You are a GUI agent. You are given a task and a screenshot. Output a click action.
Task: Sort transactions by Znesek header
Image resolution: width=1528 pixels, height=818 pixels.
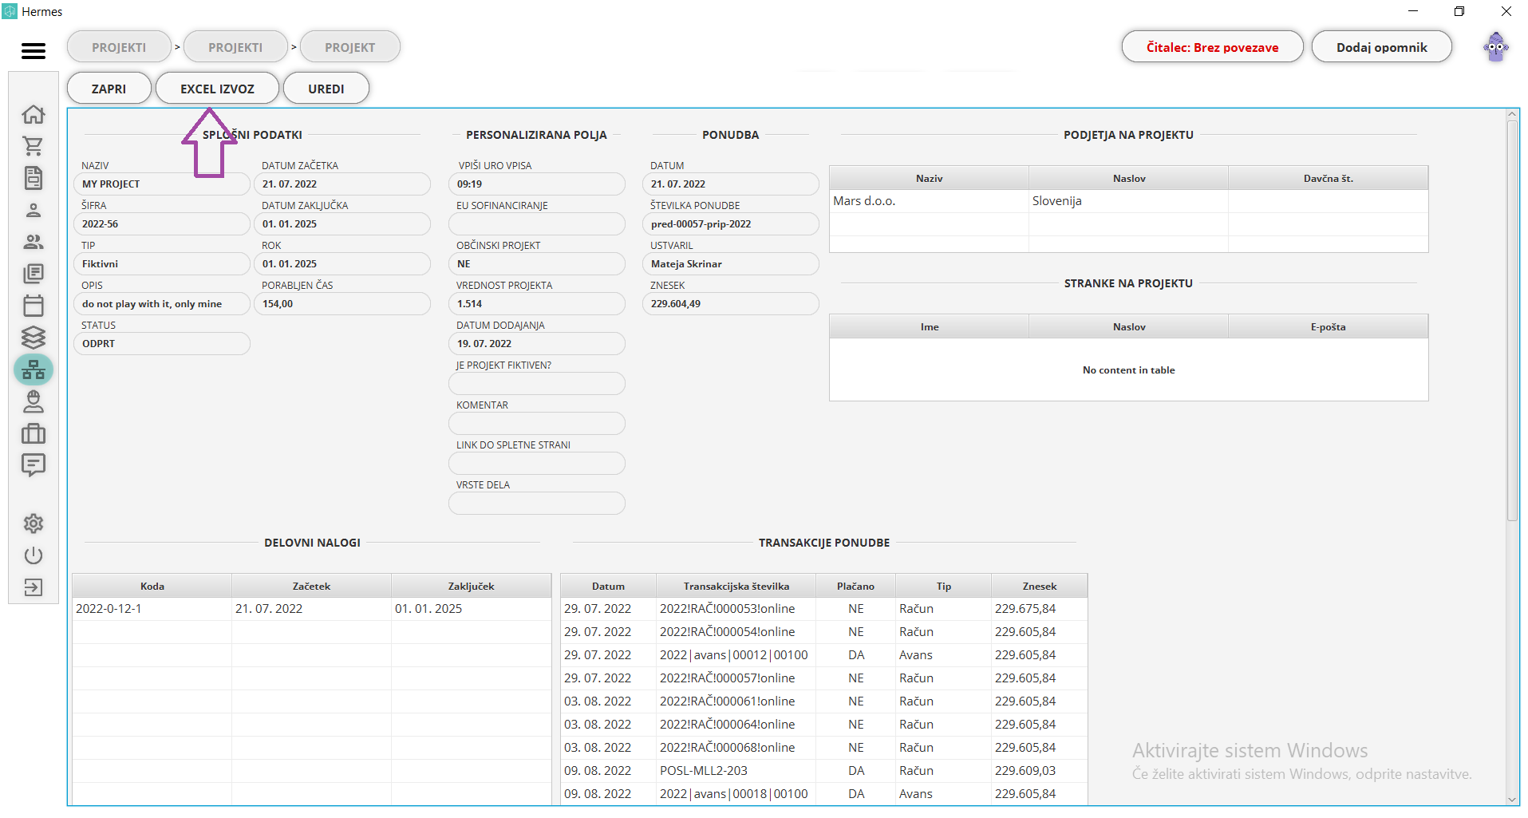click(x=1039, y=587)
